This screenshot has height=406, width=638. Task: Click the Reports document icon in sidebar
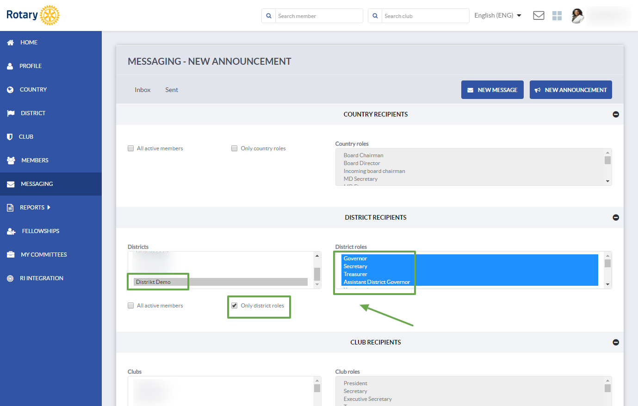click(10, 208)
